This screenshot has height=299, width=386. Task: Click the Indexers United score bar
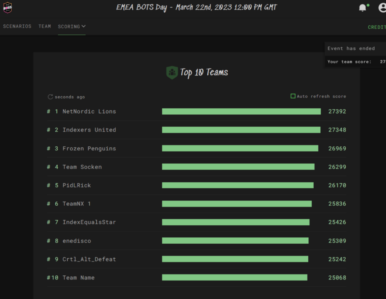241,130
